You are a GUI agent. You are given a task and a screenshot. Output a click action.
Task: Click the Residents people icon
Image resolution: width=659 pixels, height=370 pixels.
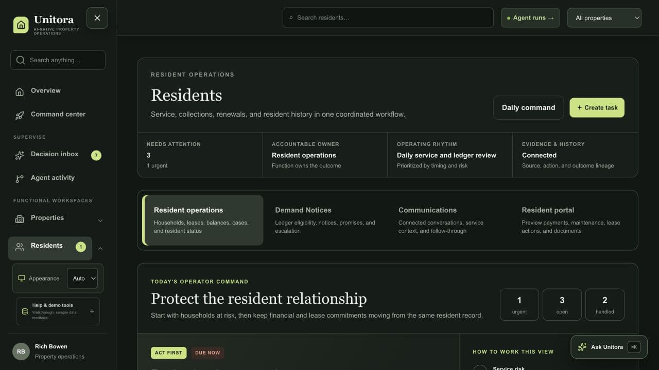[x=20, y=247]
